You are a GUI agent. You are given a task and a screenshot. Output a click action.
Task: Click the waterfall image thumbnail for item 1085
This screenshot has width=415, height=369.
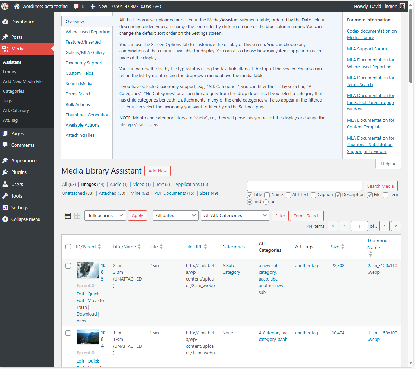(88, 270)
